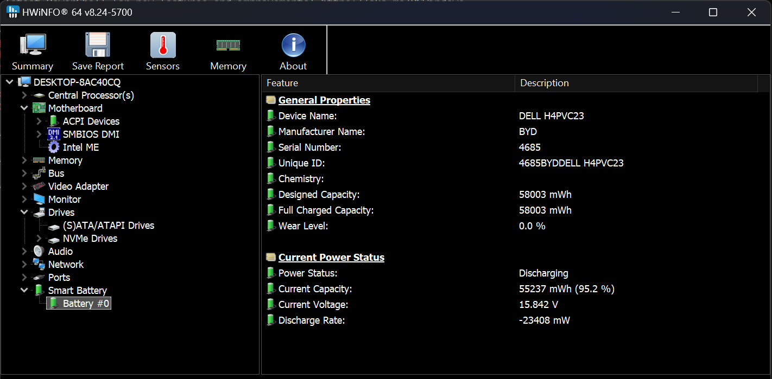Expand the NVMe Drives node
This screenshot has height=379, width=772.
39,238
